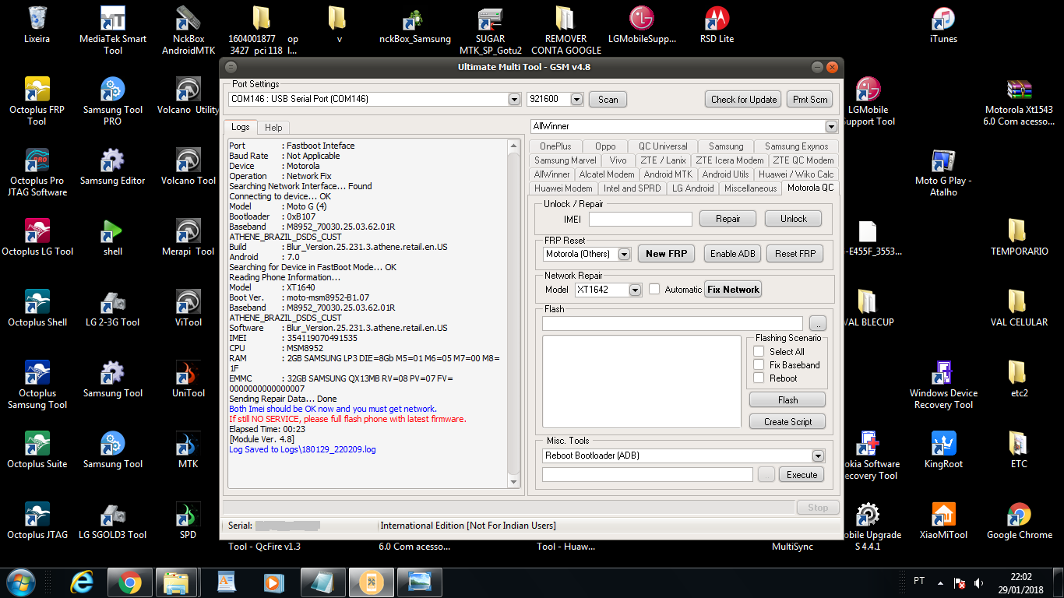Click the New FRP button
Screen dimensions: 1064x598
[667, 254]
